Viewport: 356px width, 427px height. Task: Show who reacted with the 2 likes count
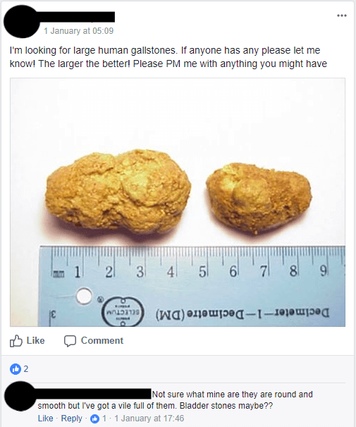[26, 369]
